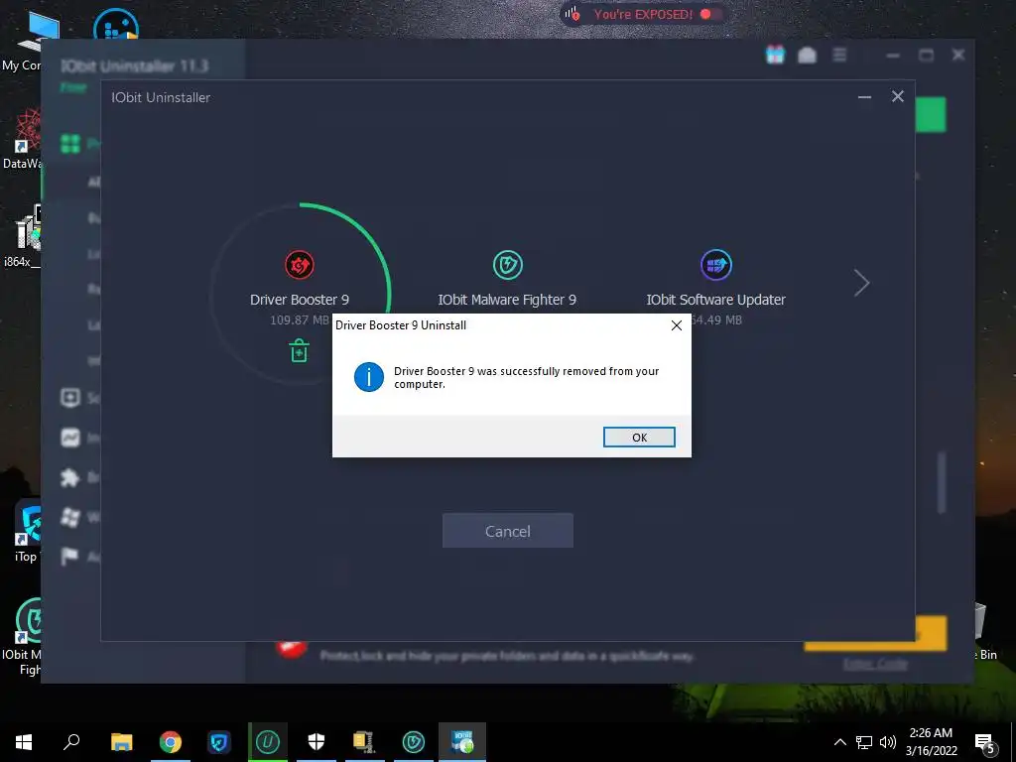Minimize the inner IObit Uninstaller window
This screenshot has width=1016, height=762.
pos(864,97)
